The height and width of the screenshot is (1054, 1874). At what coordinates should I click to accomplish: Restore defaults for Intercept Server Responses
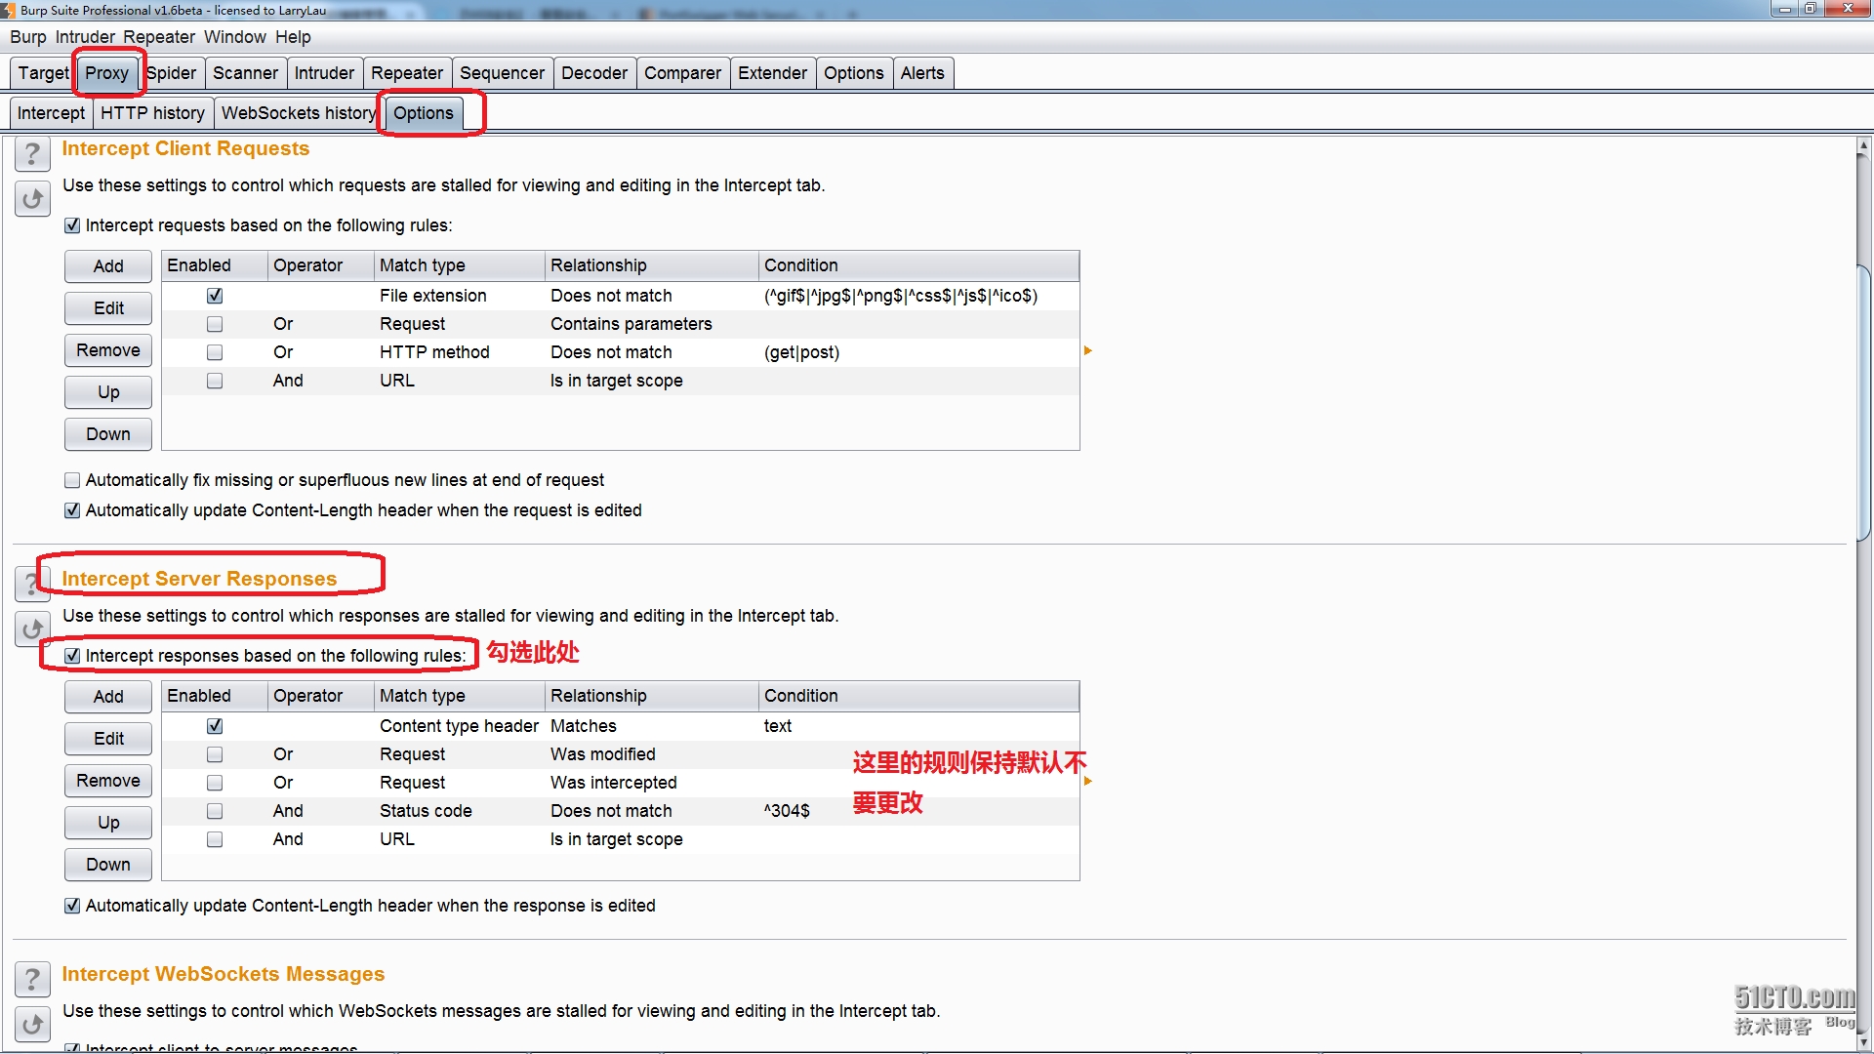tap(32, 629)
